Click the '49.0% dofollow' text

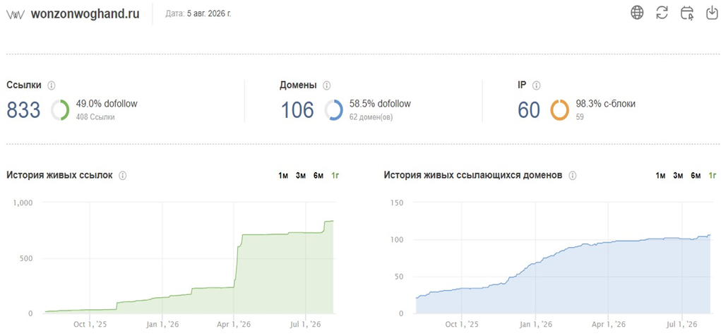coord(107,104)
